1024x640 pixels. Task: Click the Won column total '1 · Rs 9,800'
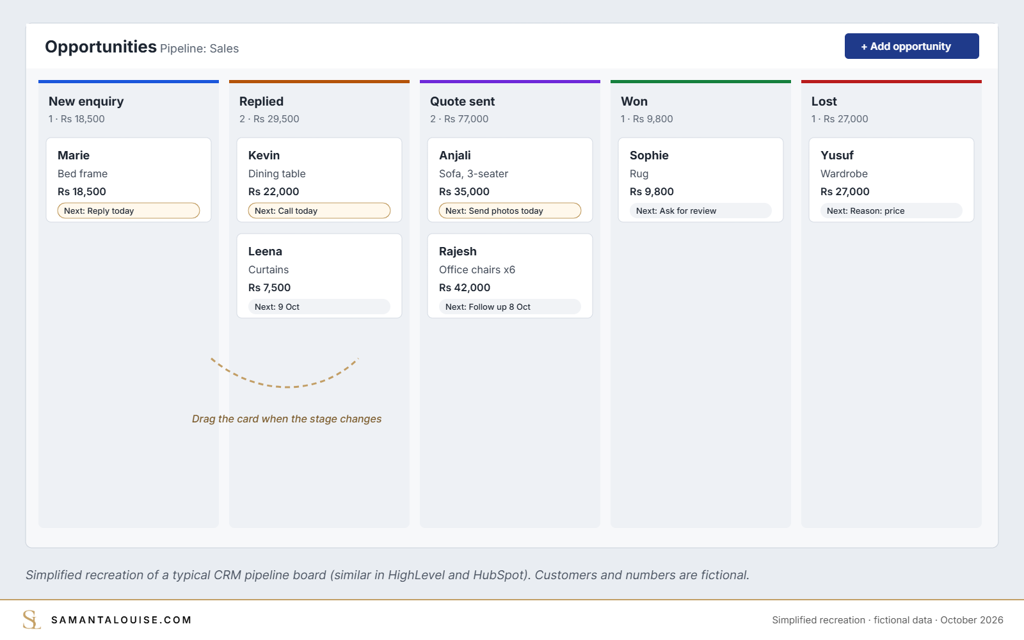(x=647, y=119)
